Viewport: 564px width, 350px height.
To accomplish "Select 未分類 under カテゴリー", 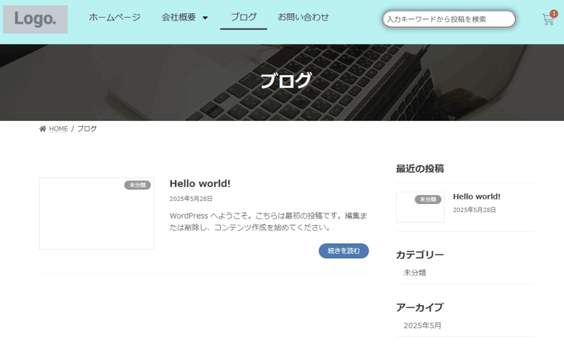I will tap(414, 272).
